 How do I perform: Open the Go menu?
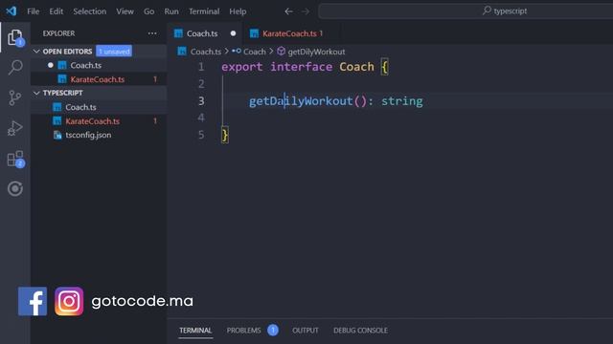(x=149, y=11)
